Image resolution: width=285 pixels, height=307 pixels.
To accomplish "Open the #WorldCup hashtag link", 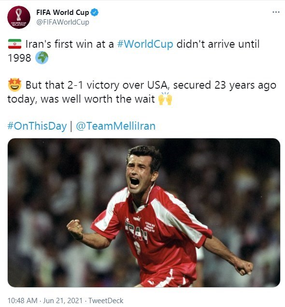I will click(x=145, y=44).
